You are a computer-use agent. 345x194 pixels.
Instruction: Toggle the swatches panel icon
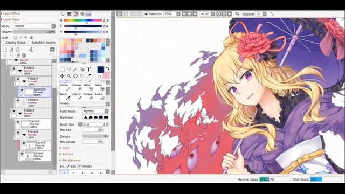click(x=88, y=14)
